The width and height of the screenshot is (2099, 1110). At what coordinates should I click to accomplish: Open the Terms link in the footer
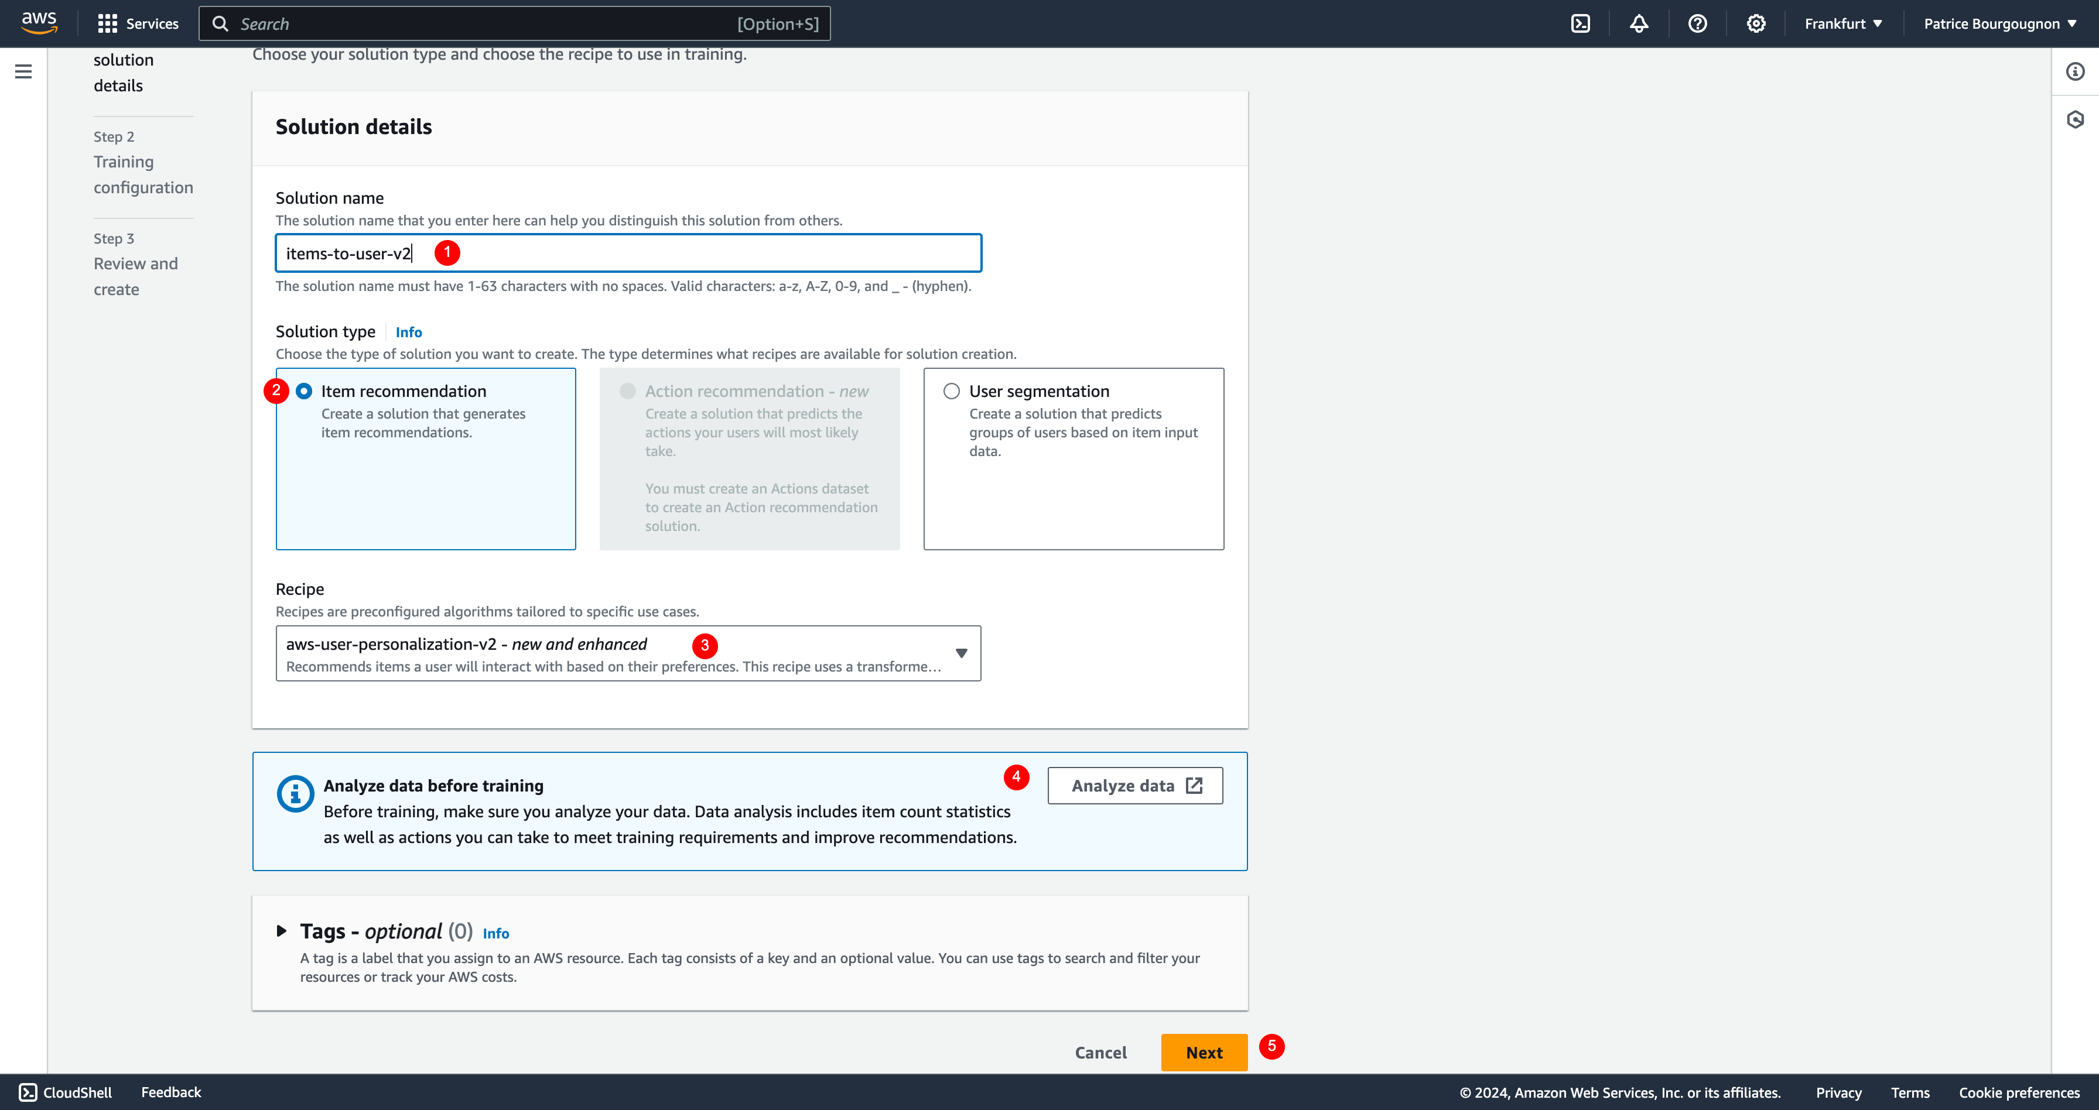coord(1911,1093)
